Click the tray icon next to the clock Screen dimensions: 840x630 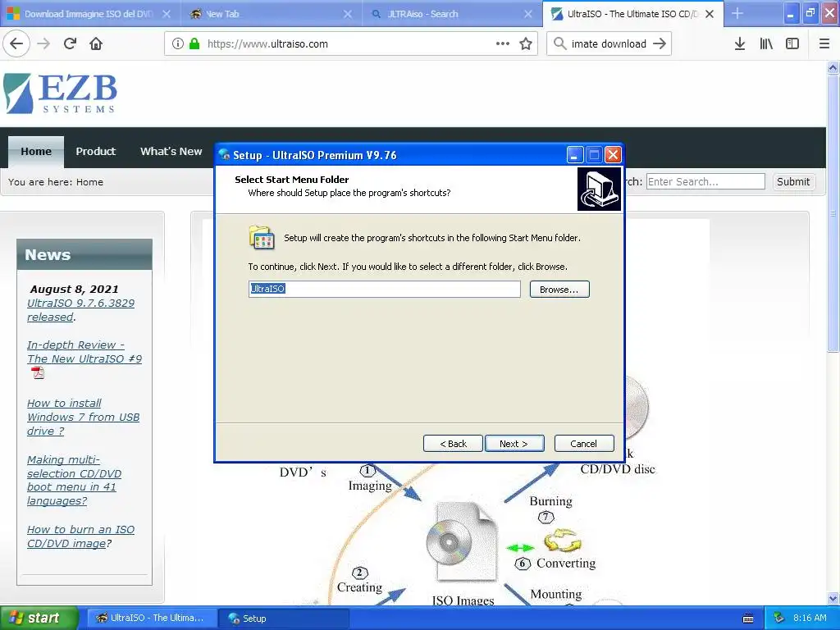click(x=779, y=618)
